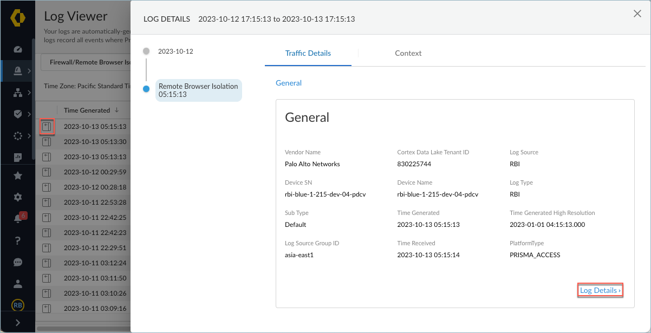Click the help question mark icon
Image resolution: width=651 pixels, height=333 pixels.
pyautogui.click(x=18, y=240)
